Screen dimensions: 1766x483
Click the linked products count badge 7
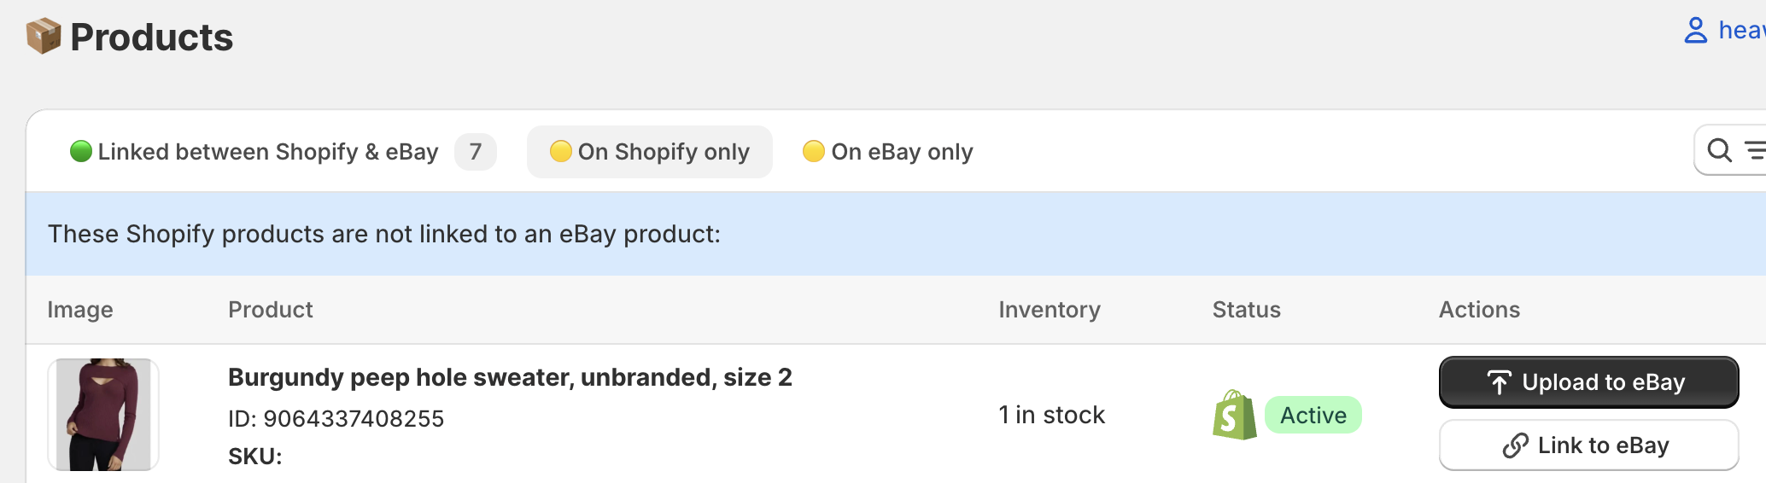476,152
